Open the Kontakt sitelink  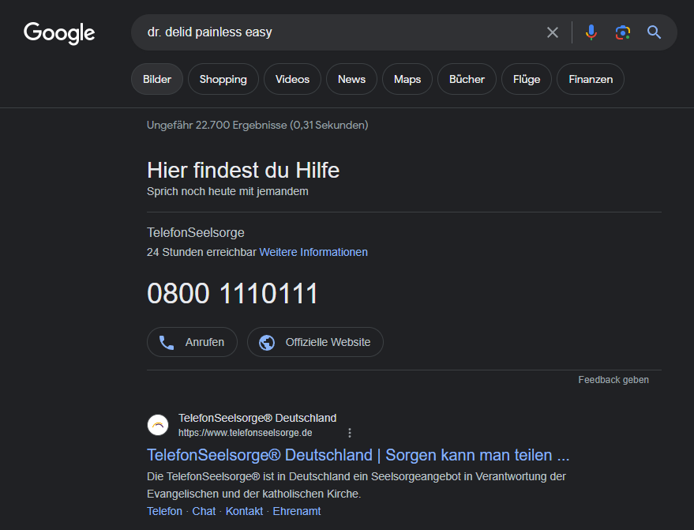244,511
